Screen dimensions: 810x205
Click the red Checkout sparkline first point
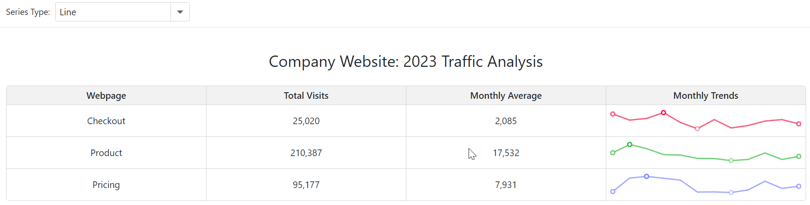(x=613, y=114)
